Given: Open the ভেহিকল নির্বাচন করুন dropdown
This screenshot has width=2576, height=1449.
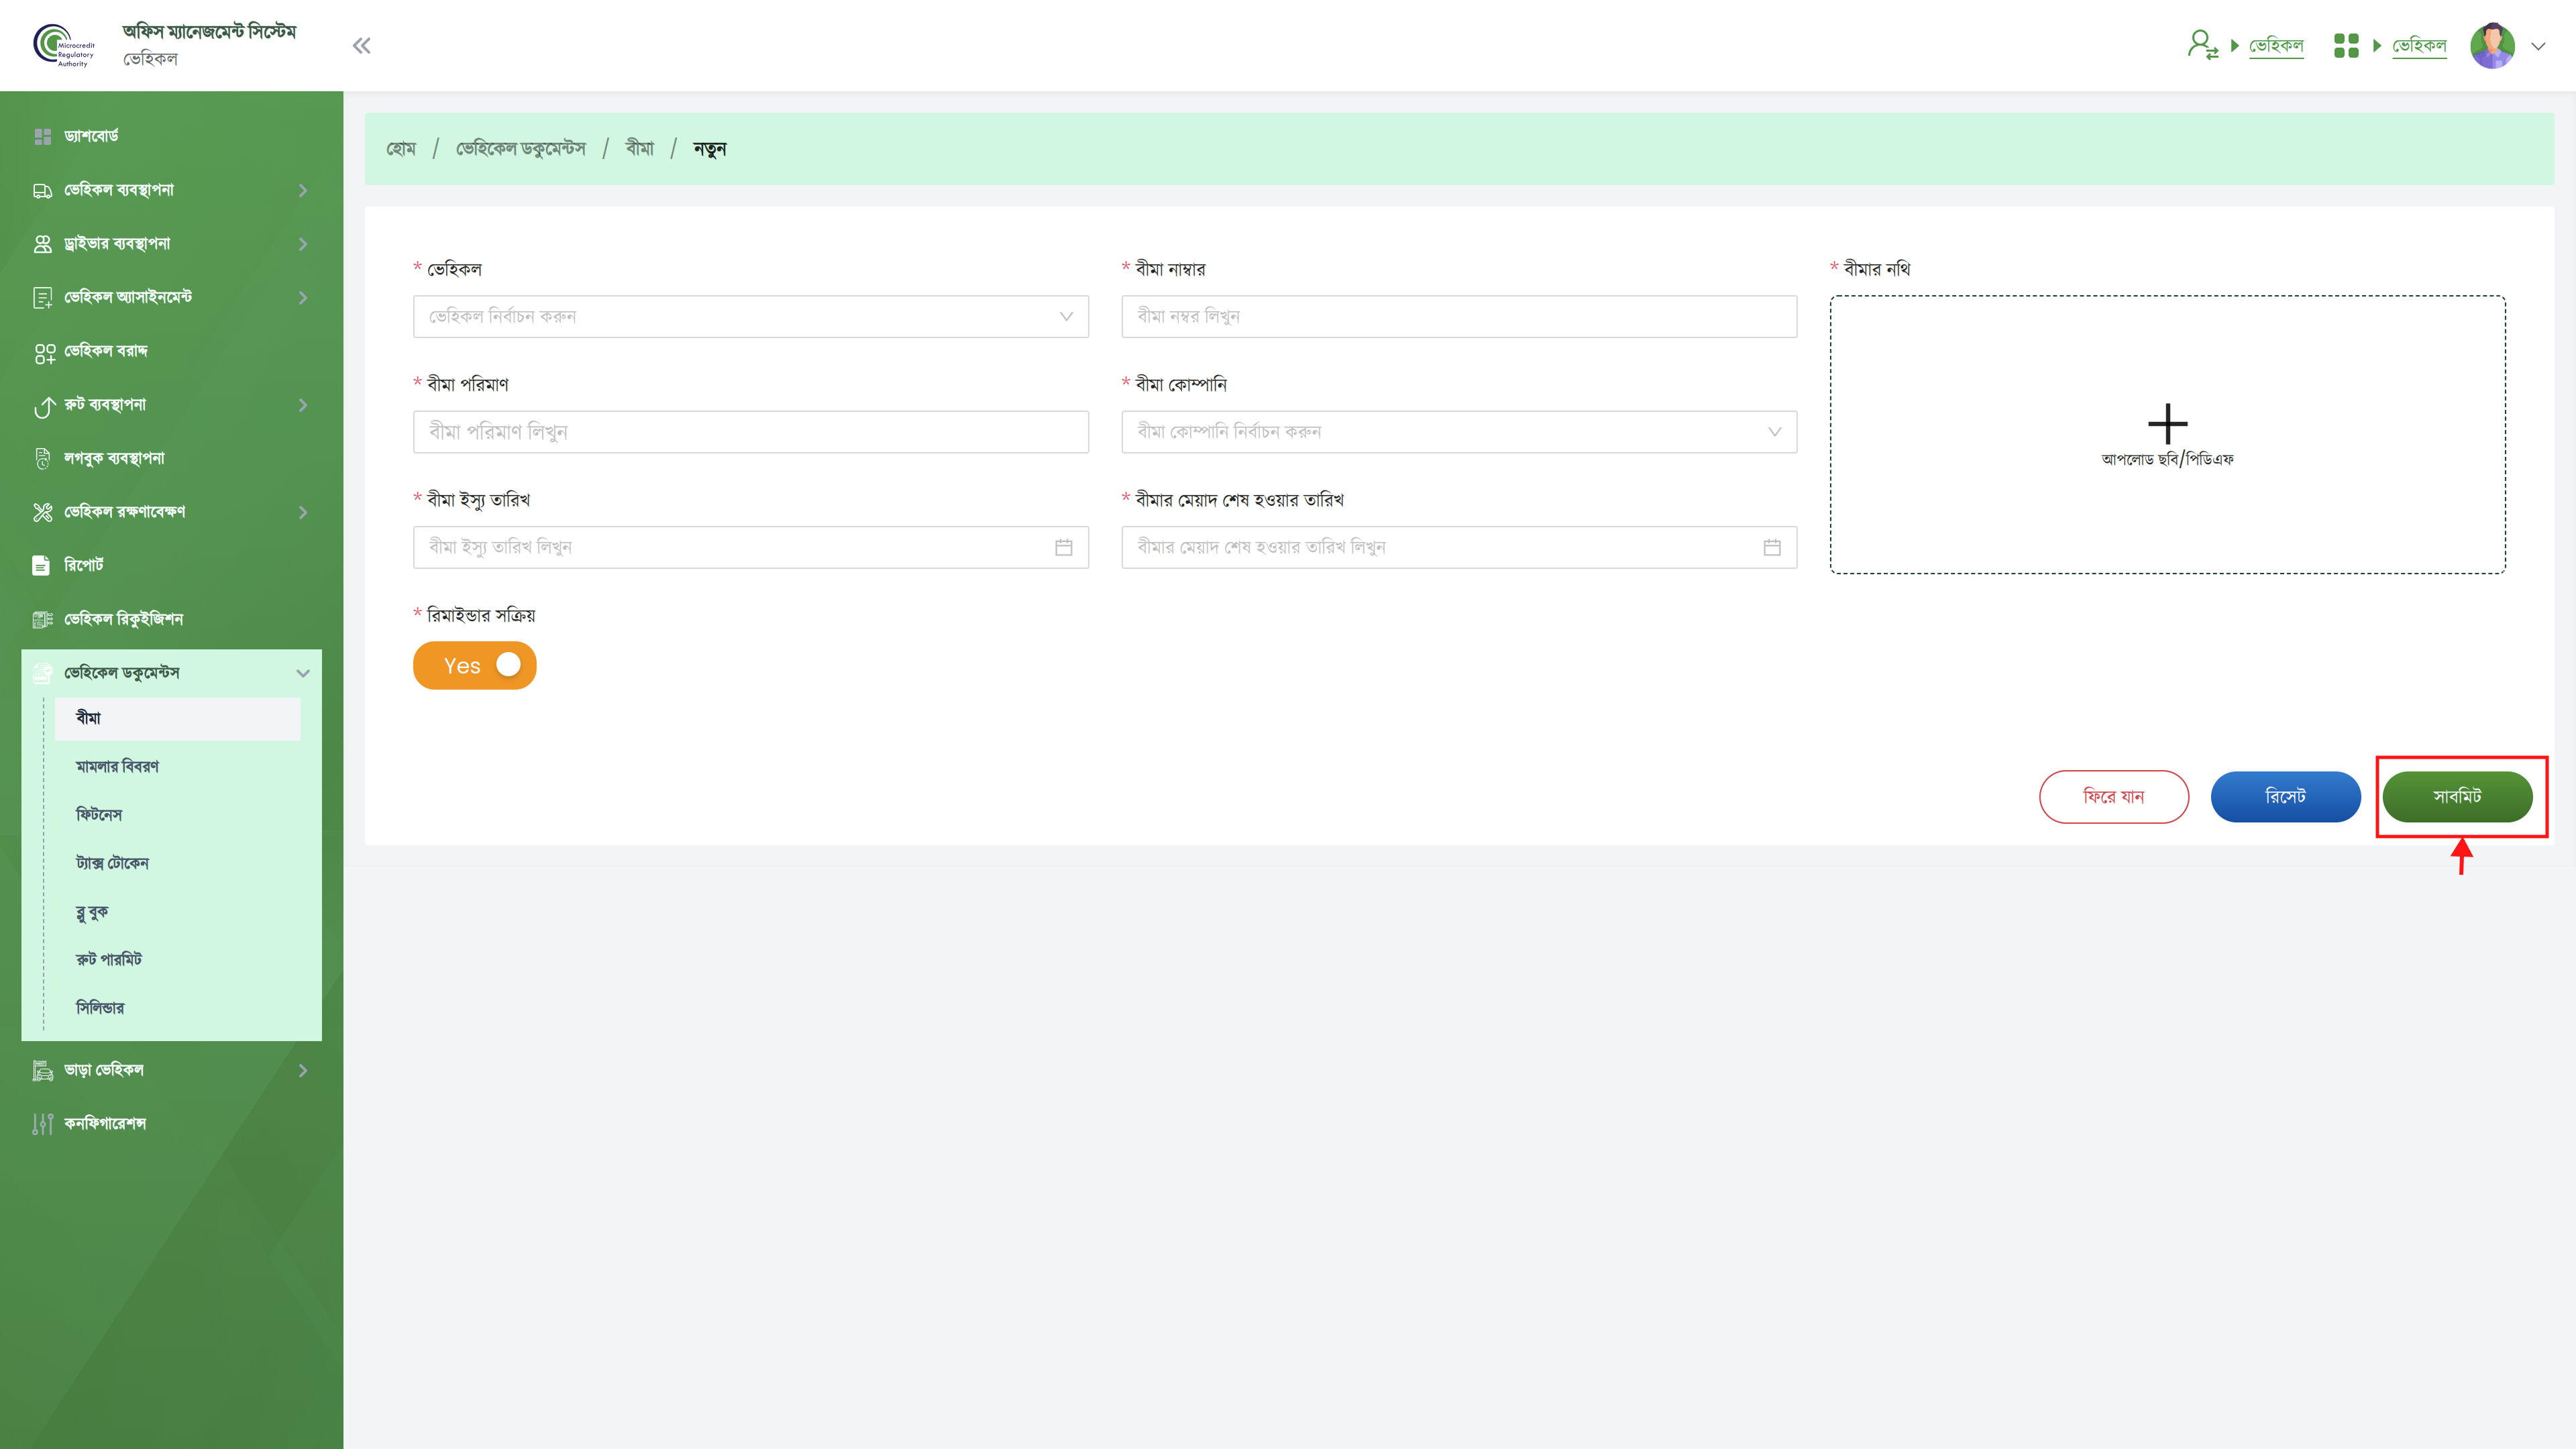Looking at the screenshot, I should click(x=750, y=316).
